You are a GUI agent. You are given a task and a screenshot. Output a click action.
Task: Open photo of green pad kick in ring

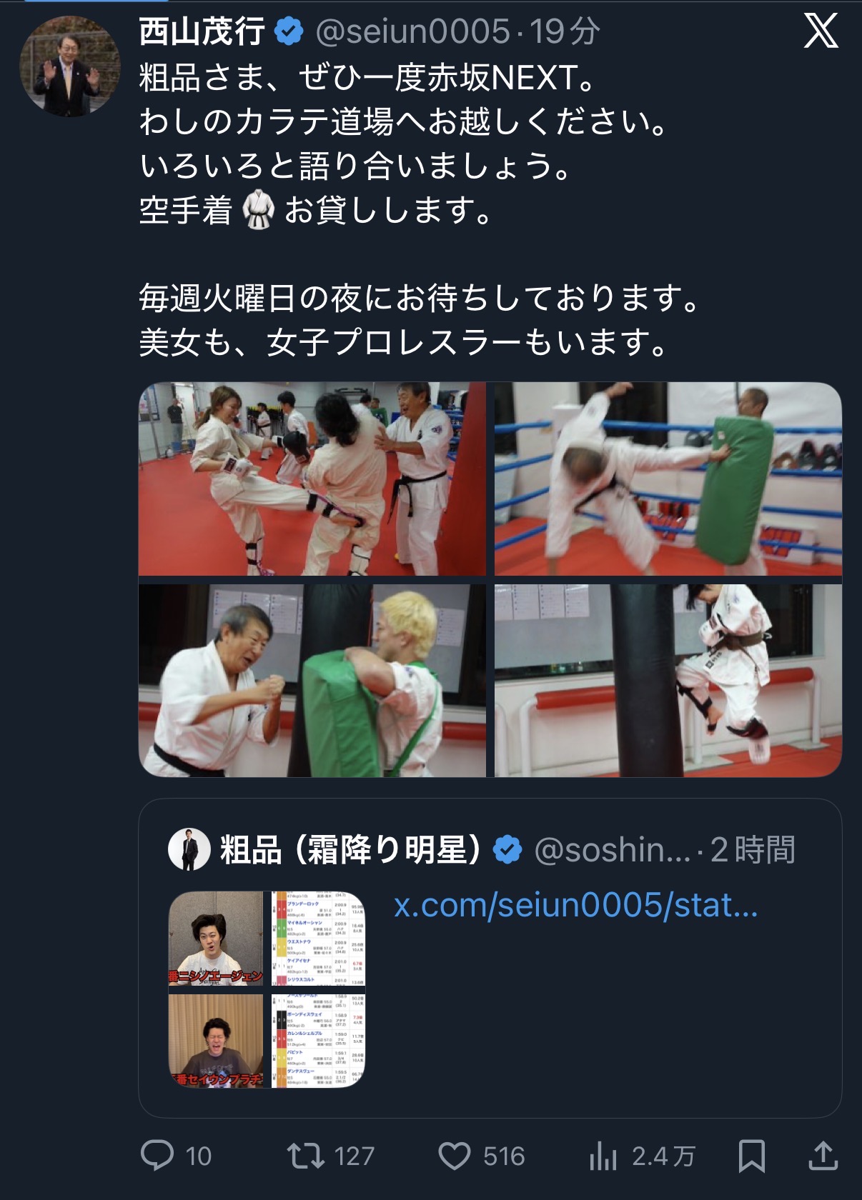point(668,479)
